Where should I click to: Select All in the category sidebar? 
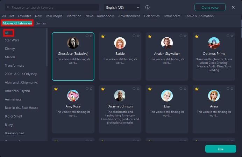click(x=7, y=33)
